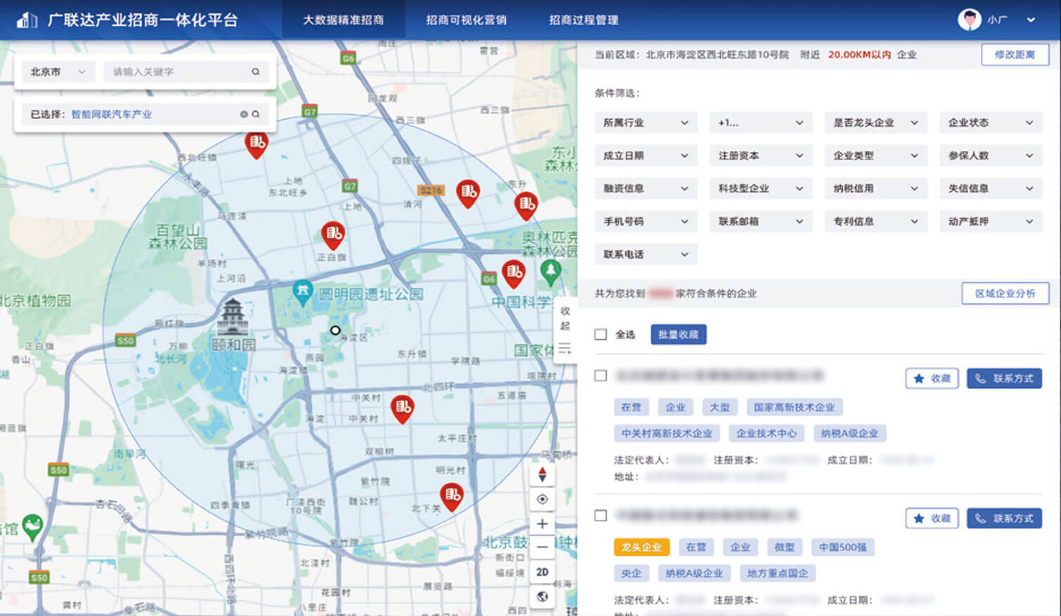Click the red enterprise marker near 中关村

click(402, 408)
